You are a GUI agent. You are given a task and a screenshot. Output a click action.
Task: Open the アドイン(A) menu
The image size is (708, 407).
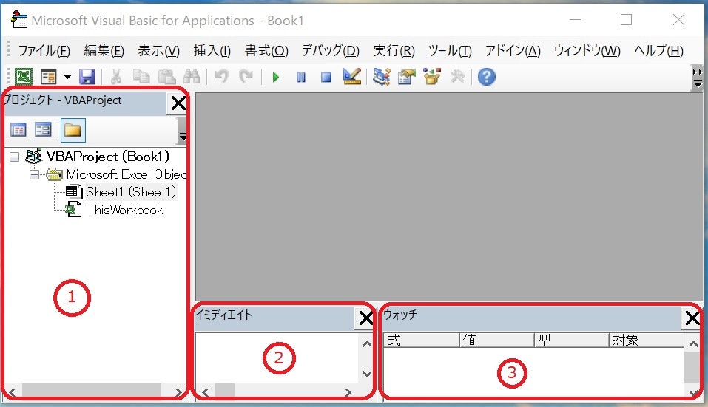[513, 50]
